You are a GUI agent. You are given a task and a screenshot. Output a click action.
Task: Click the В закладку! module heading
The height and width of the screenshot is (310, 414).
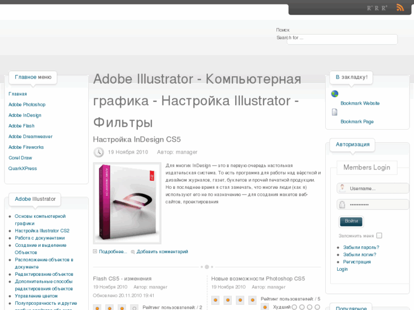[351, 77]
